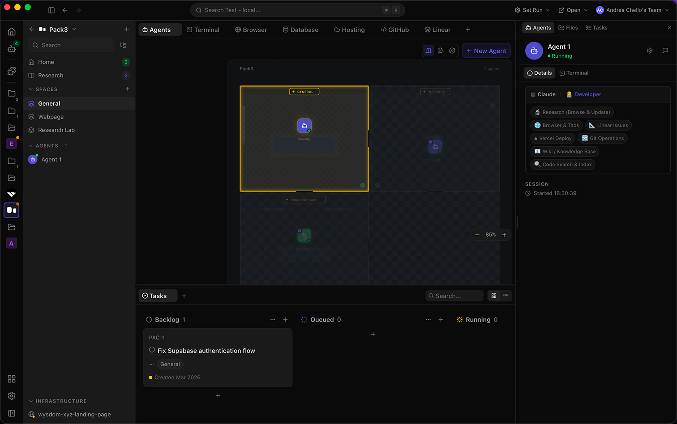Switch to the Terminal tab in the main panel
The height and width of the screenshot is (424, 677).
(x=203, y=30)
